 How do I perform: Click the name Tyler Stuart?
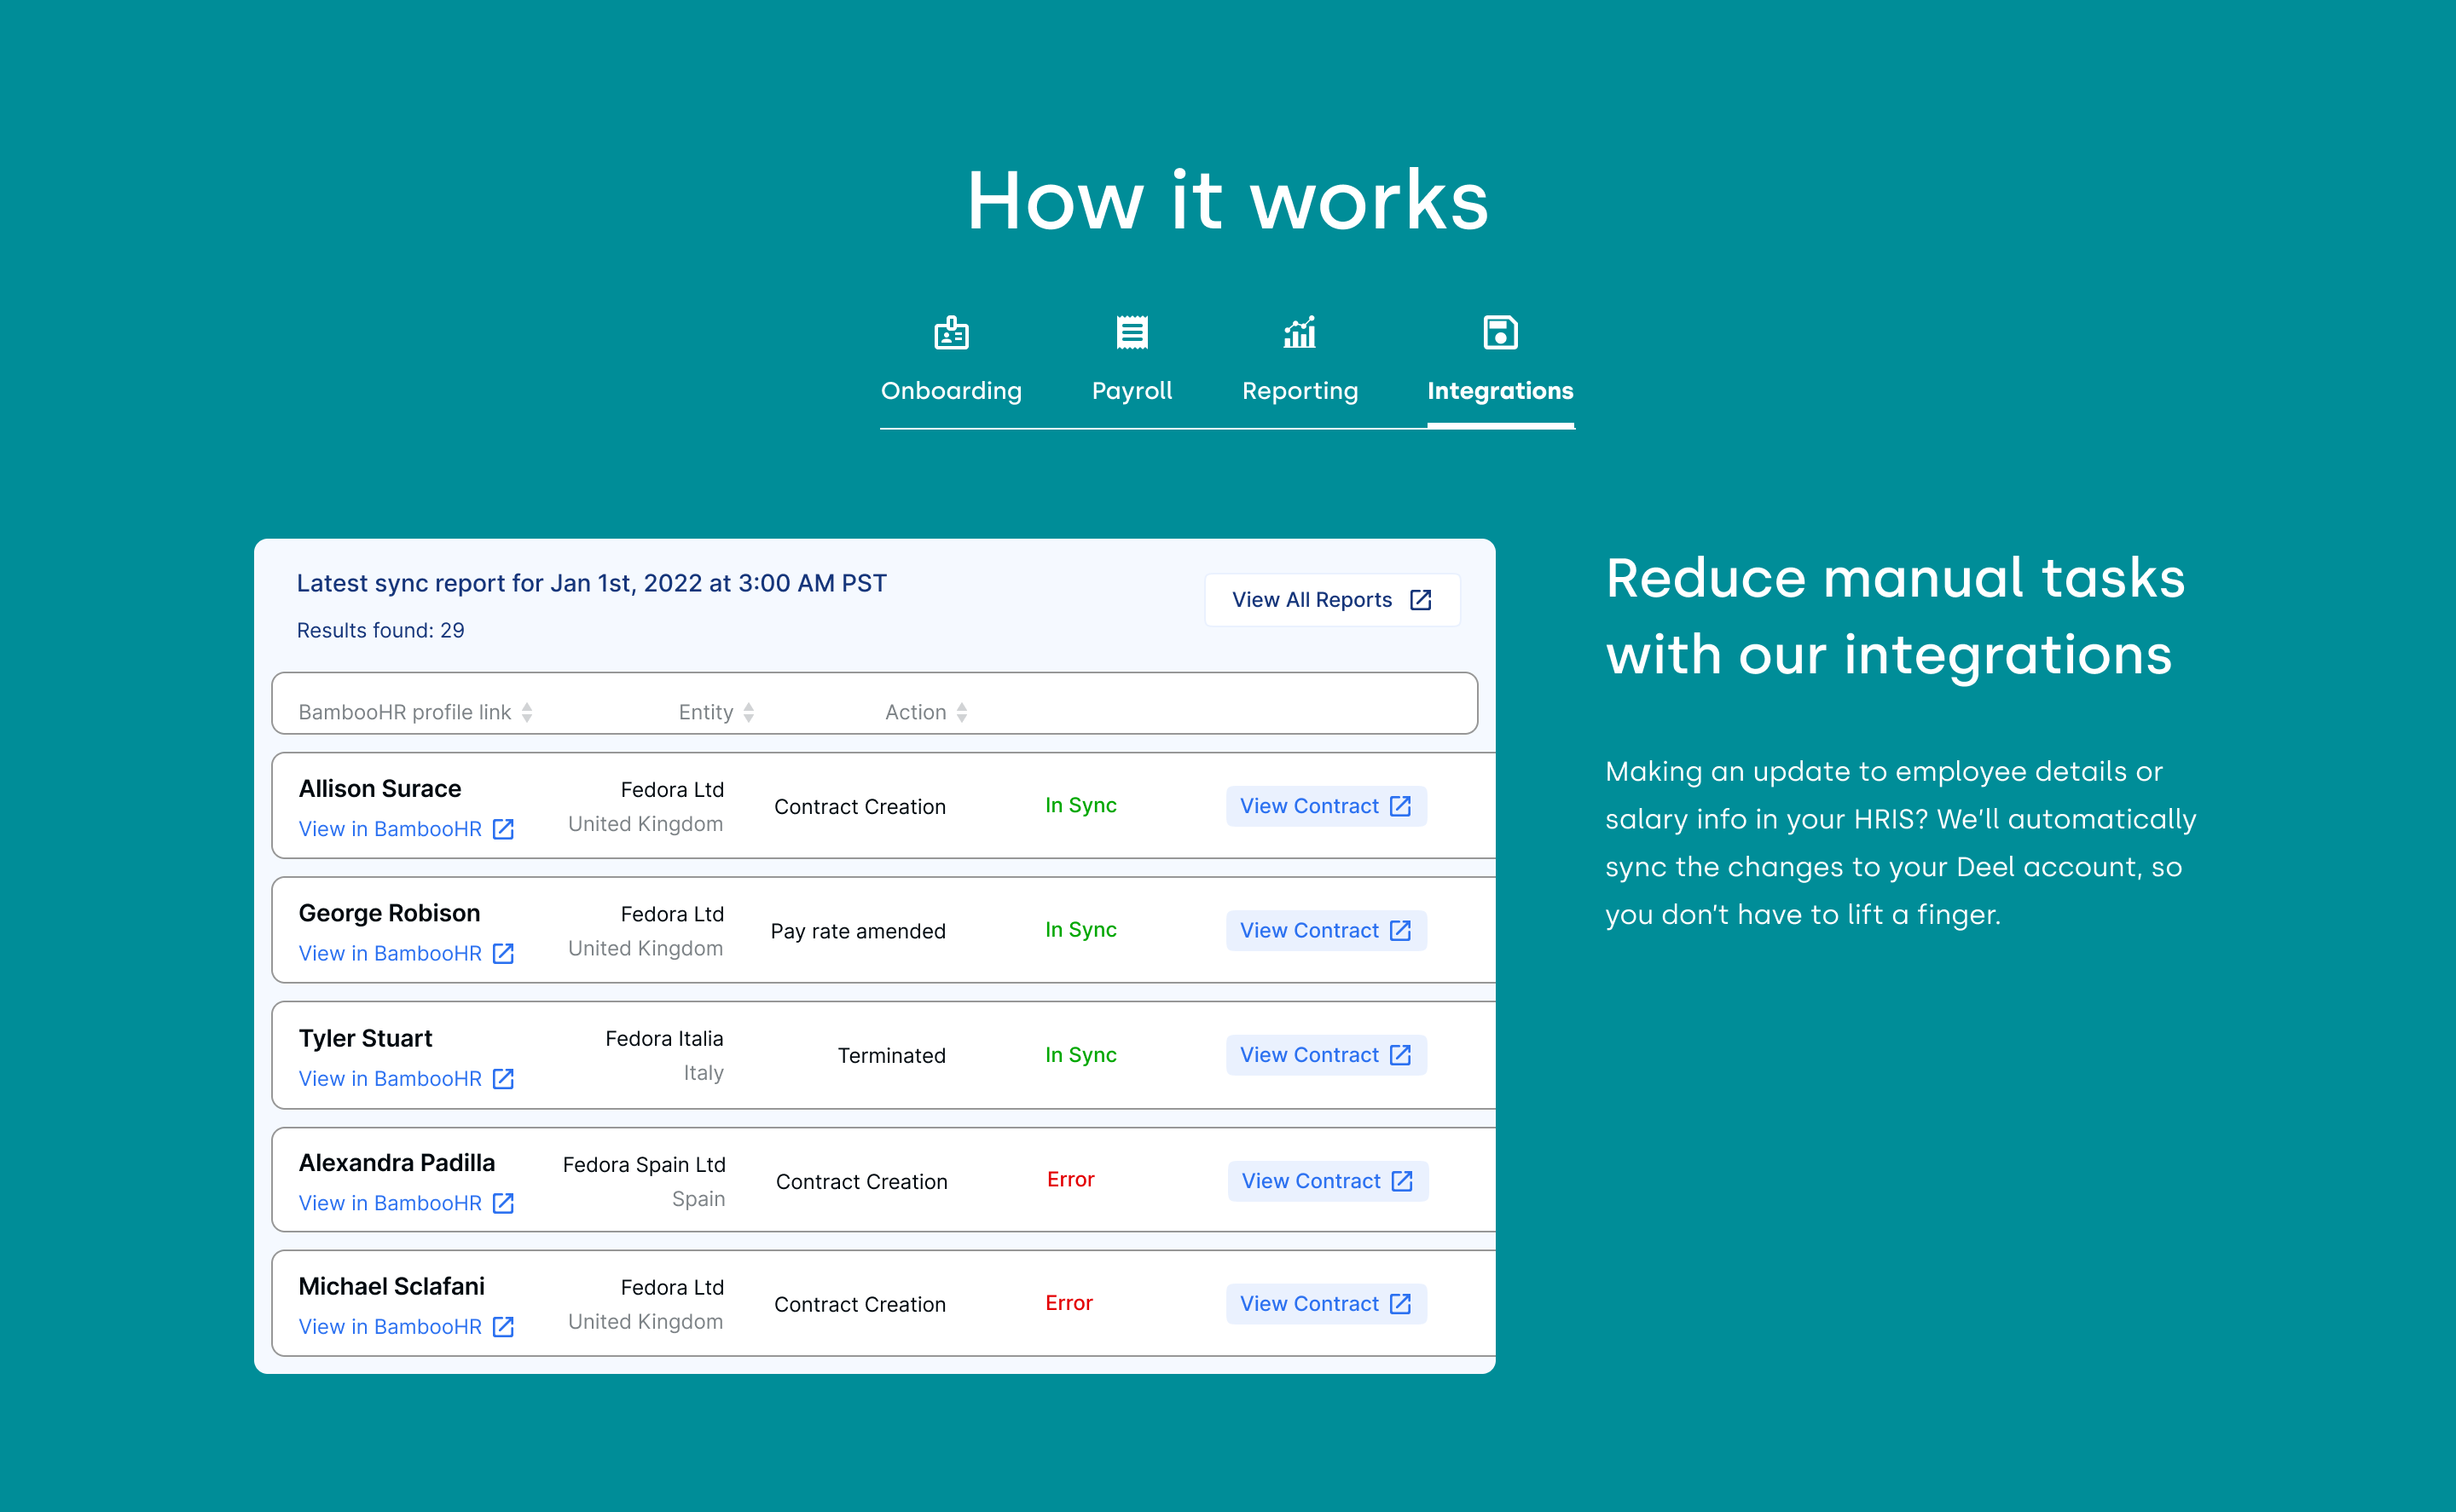365,1038
